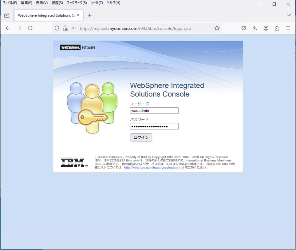The width and height of the screenshot is (296, 250).
Task: Open the recent browsing view icon
Action: pyautogui.click(x=7, y=15)
